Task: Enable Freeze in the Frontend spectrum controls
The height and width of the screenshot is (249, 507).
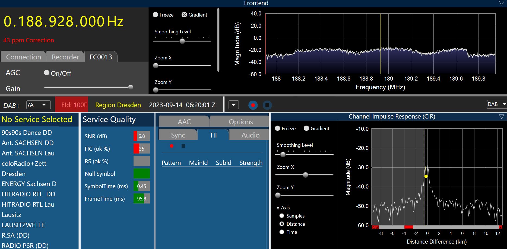Action: coord(156,15)
